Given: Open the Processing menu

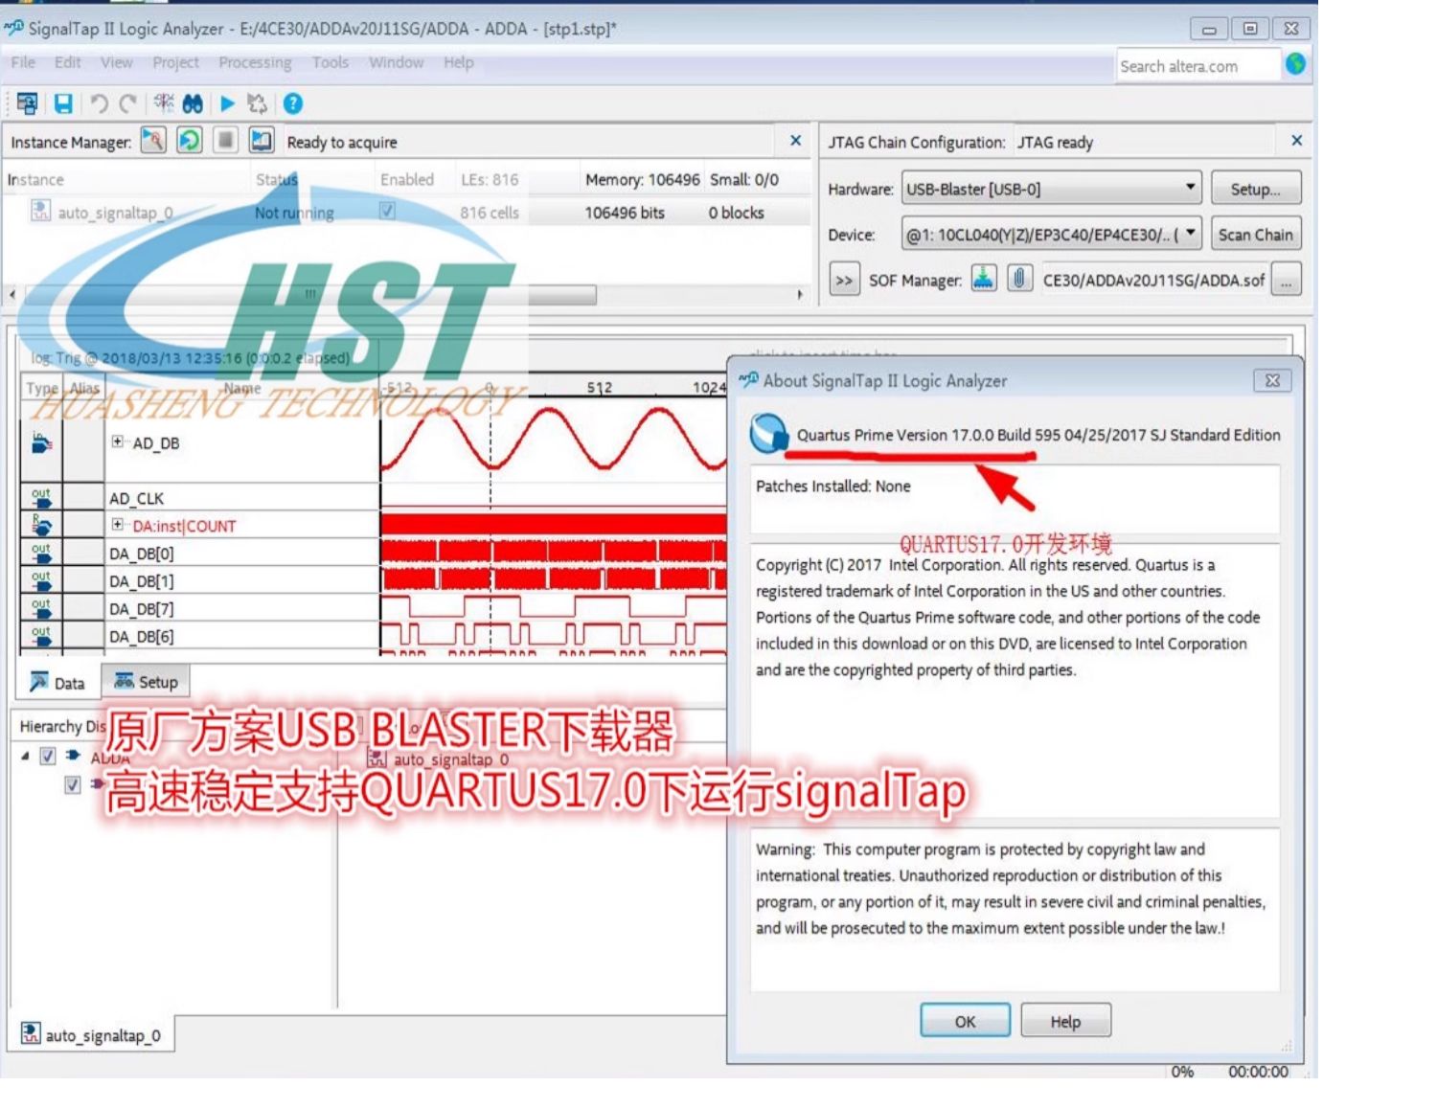Looking at the screenshot, I should tap(255, 62).
